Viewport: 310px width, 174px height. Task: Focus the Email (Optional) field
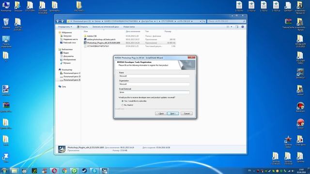click(x=154, y=92)
